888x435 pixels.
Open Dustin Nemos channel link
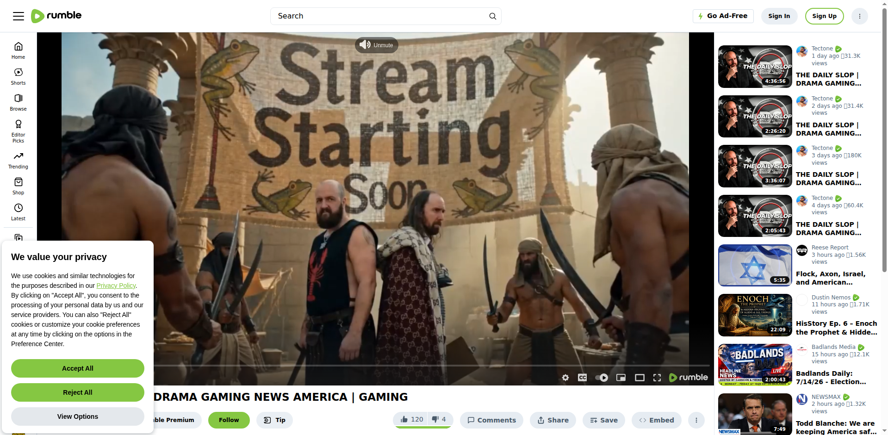[x=831, y=298]
